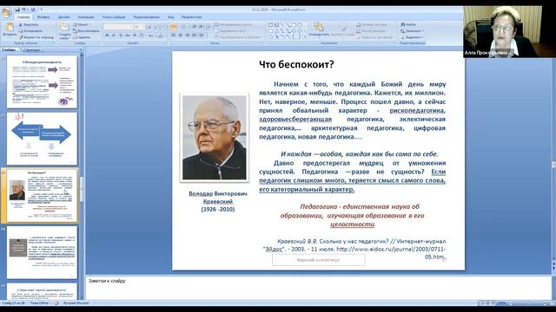Expand the shapes gallery more arrow
Viewport: 556px width, 312px height.
[x=305, y=36]
